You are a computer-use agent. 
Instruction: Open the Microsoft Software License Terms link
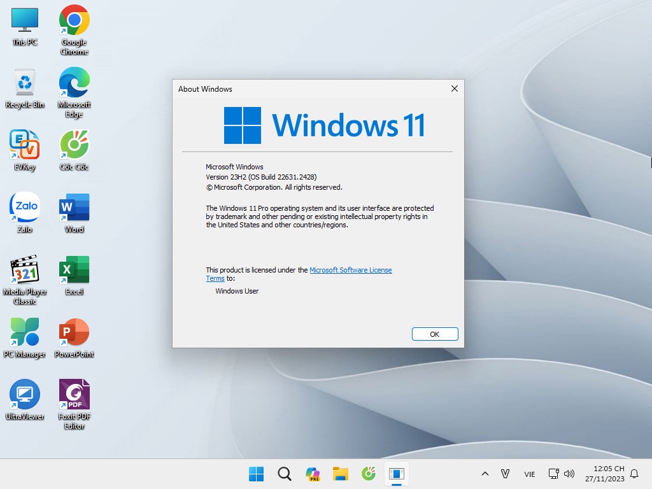pyautogui.click(x=350, y=270)
